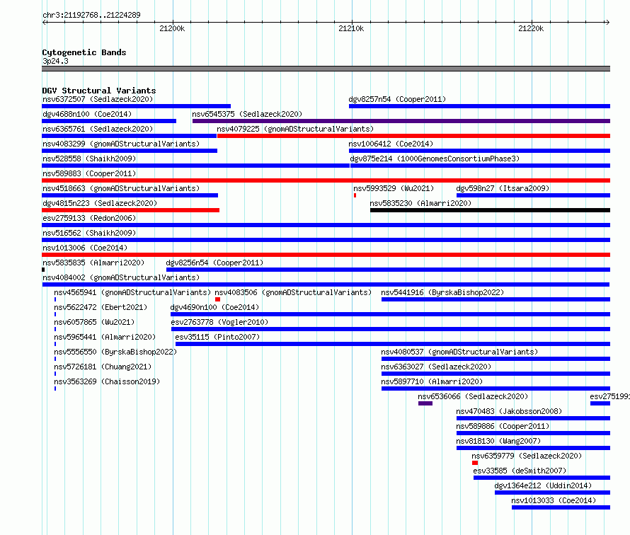Click nsv6363027 (Sedlazeck2020) label

tap(436, 367)
